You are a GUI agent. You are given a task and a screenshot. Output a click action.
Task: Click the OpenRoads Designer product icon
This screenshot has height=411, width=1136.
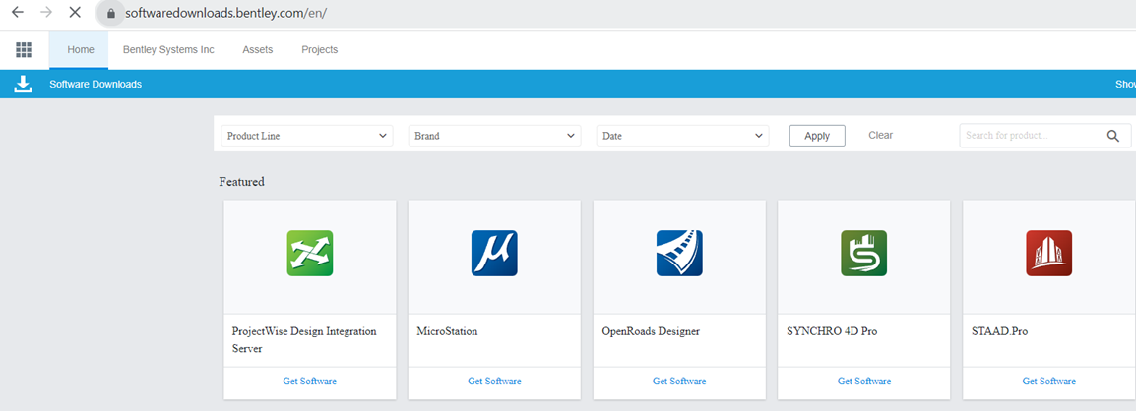[679, 254]
